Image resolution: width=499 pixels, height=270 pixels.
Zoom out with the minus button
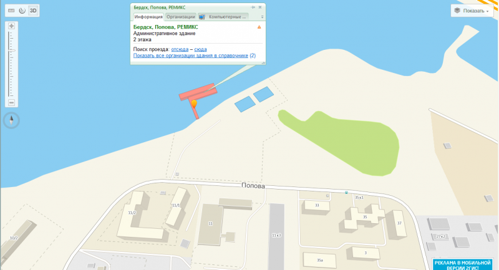coord(11,102)
